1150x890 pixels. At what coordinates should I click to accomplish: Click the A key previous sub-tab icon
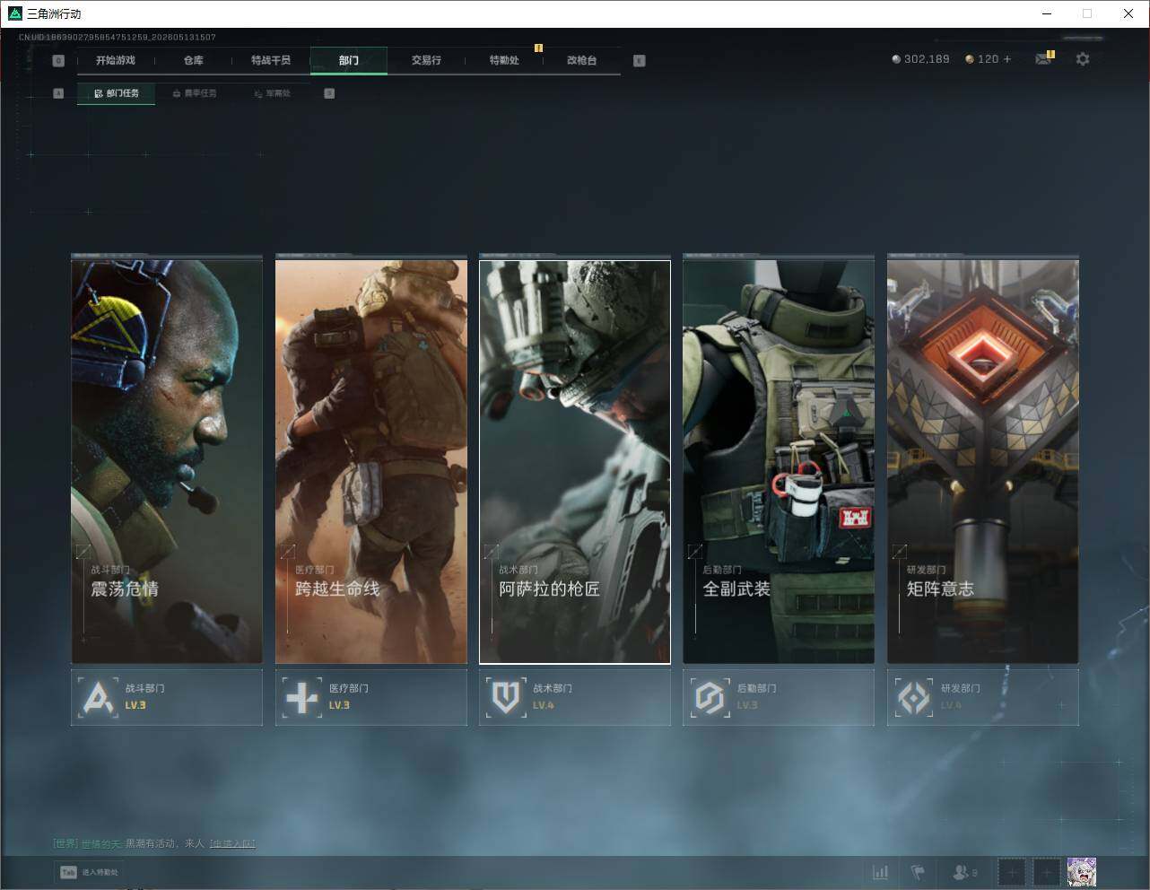click(x=58, y=93)
